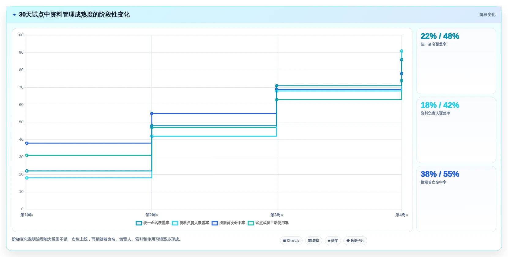Select the week 3 point at 71
This screenshot has width=508, height=257.
(277, 86)
